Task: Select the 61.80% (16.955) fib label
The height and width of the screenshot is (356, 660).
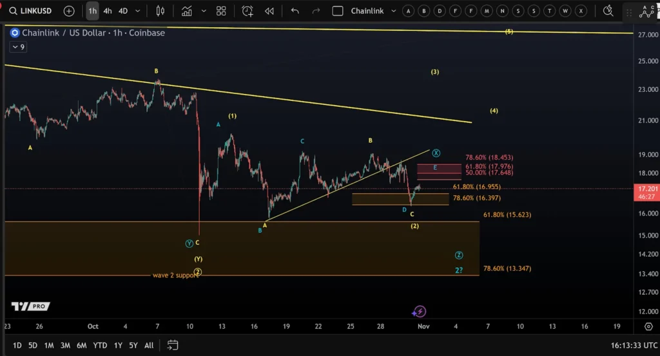Action: tap(476, 187)
